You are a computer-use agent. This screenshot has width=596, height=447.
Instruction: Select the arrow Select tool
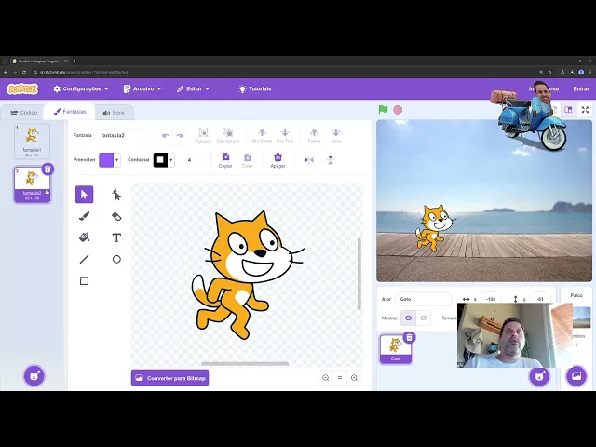click(x=85, y=195)
